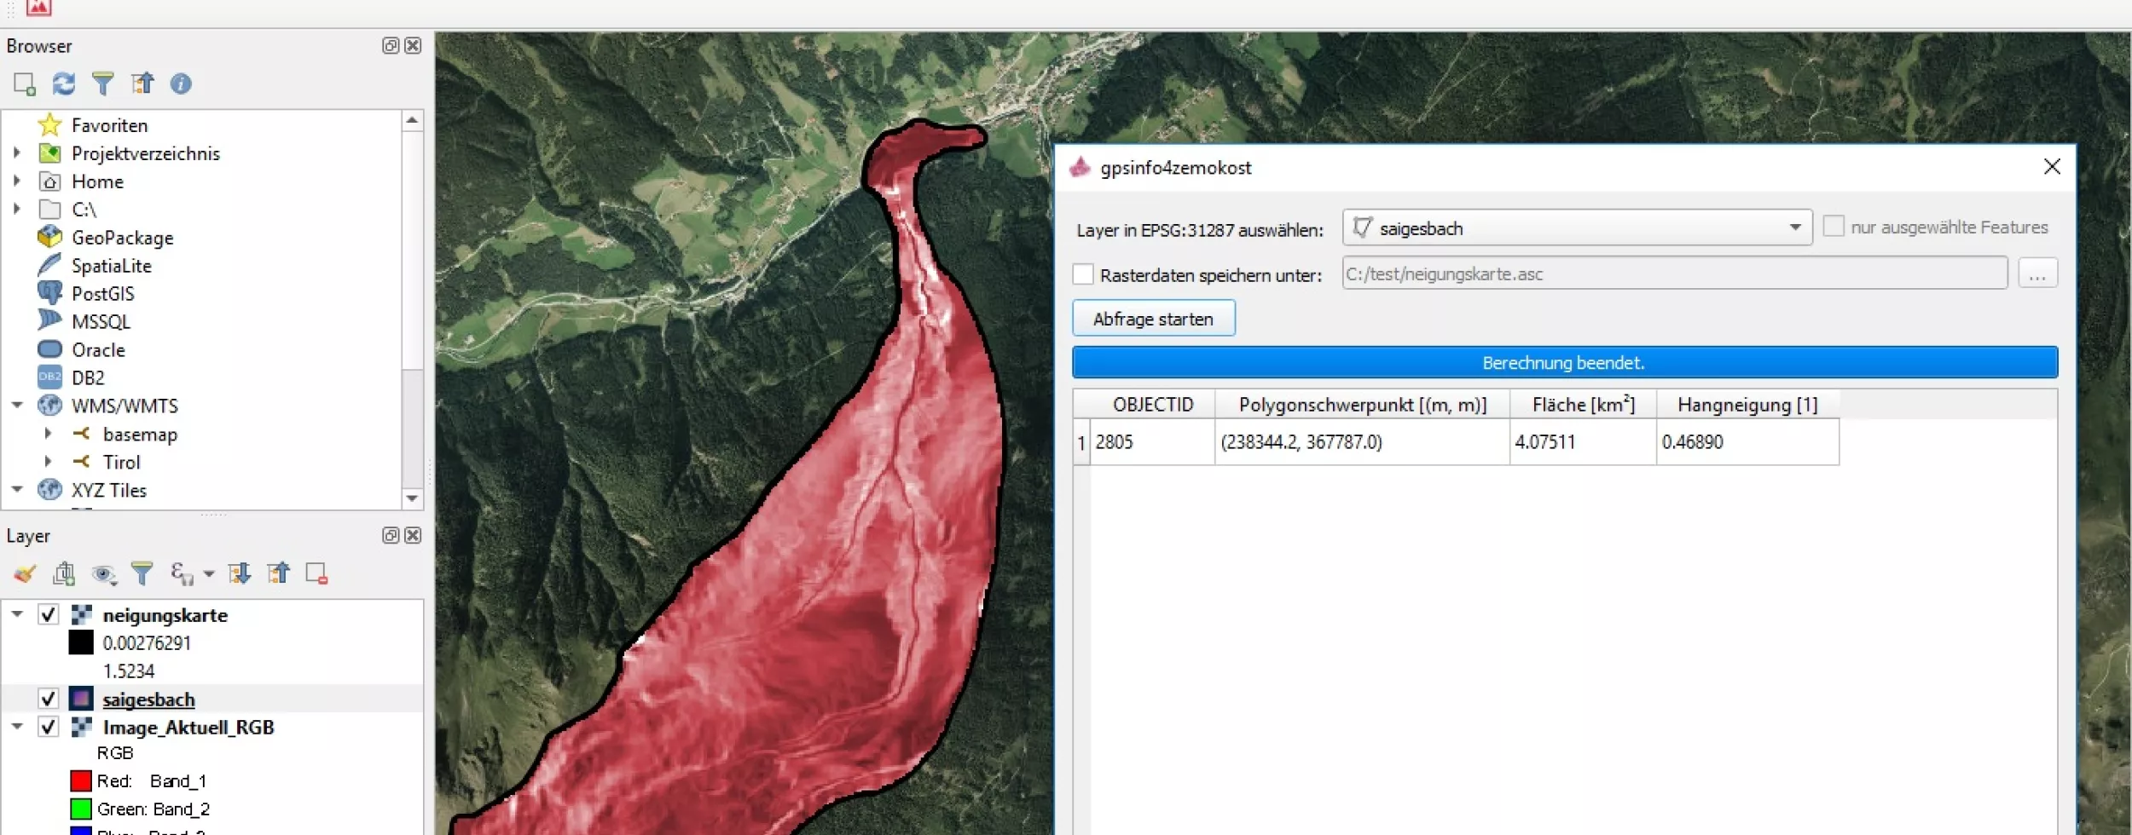This screenshot has height=835, width=2132.
Task: Click the red Band_1 color swatch
Action: click(81, 780)
